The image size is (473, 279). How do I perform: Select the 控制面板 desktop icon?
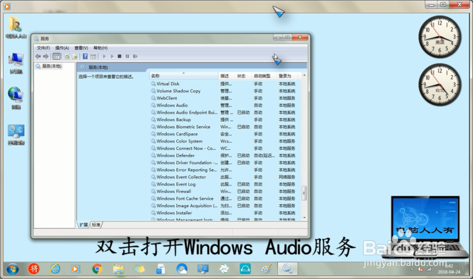pyautogui.click(x=16, y=135)
